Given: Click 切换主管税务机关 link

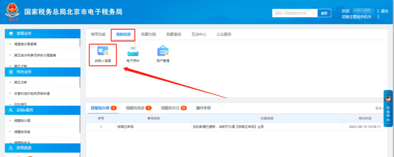Looking at the screenshot, I should click(x=356, y=17).
